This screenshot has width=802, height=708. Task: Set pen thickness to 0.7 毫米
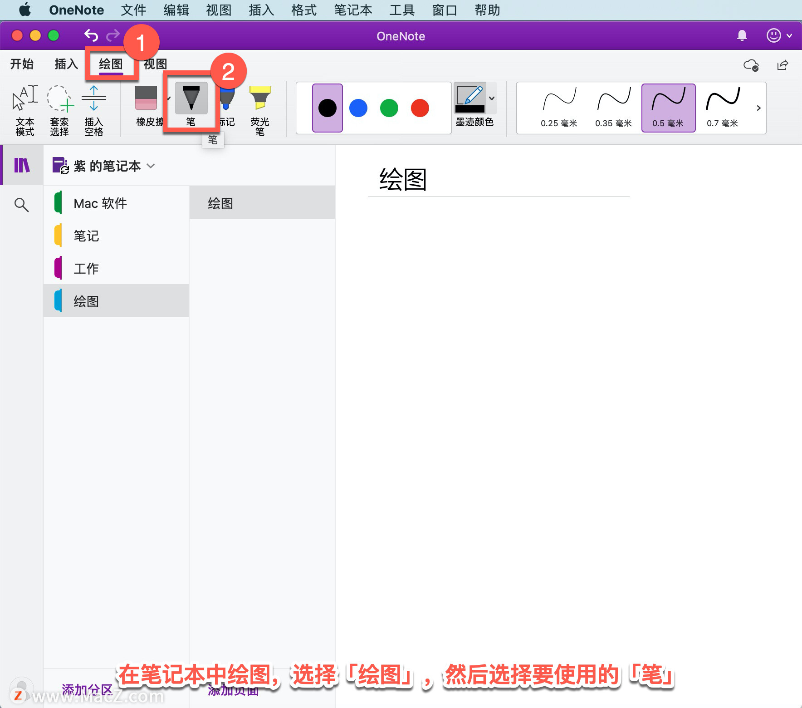click(723, 108)
